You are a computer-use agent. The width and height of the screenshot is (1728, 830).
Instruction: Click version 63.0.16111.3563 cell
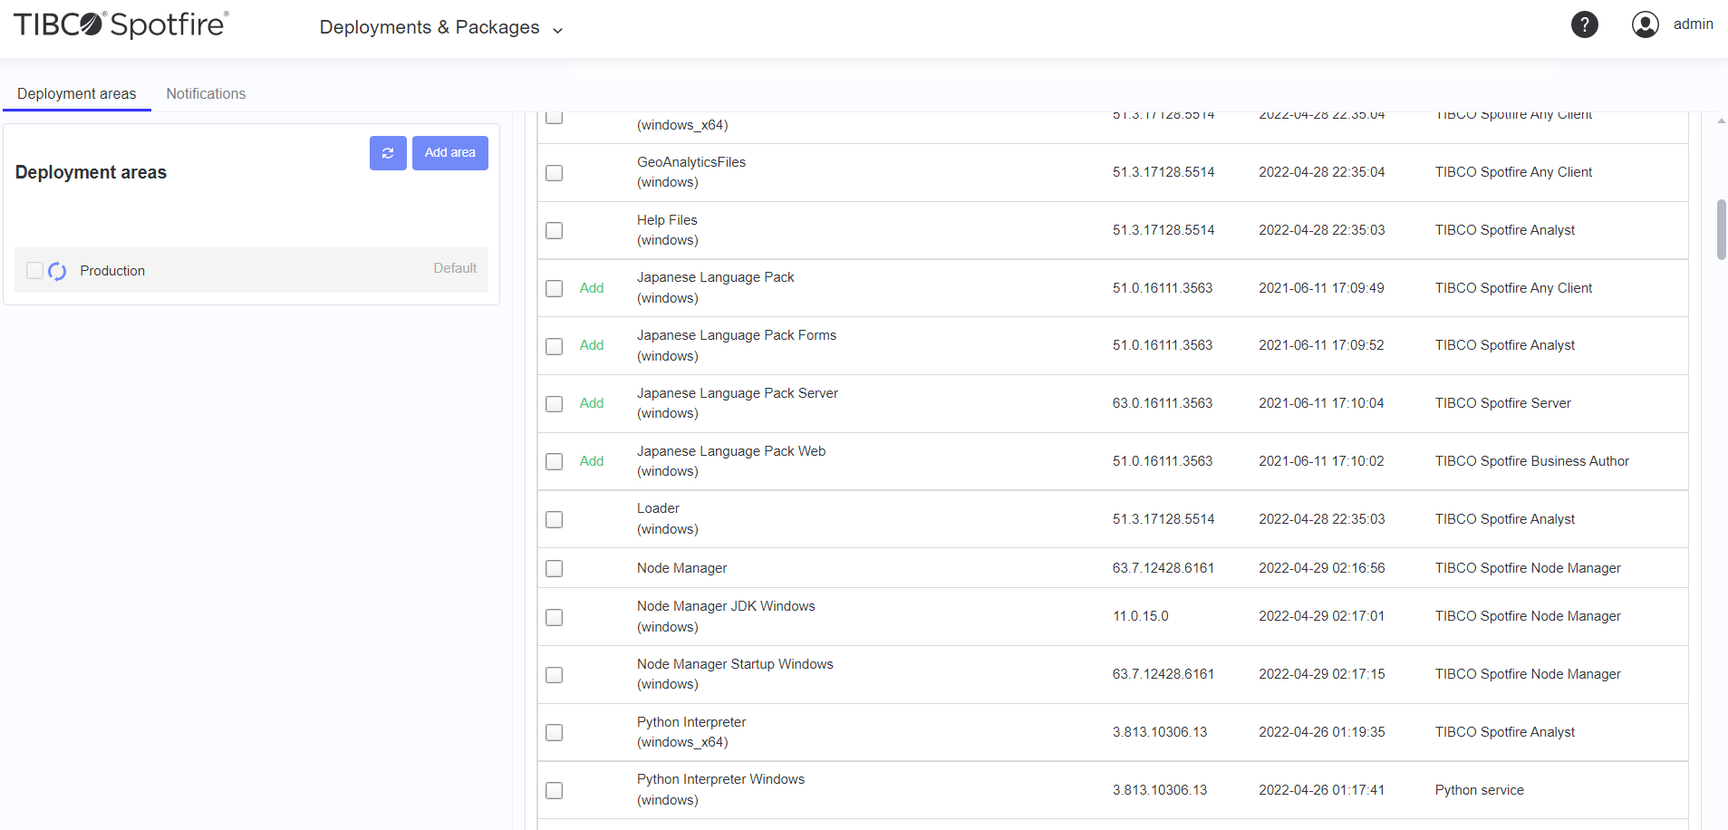[x=1163, y=403]
